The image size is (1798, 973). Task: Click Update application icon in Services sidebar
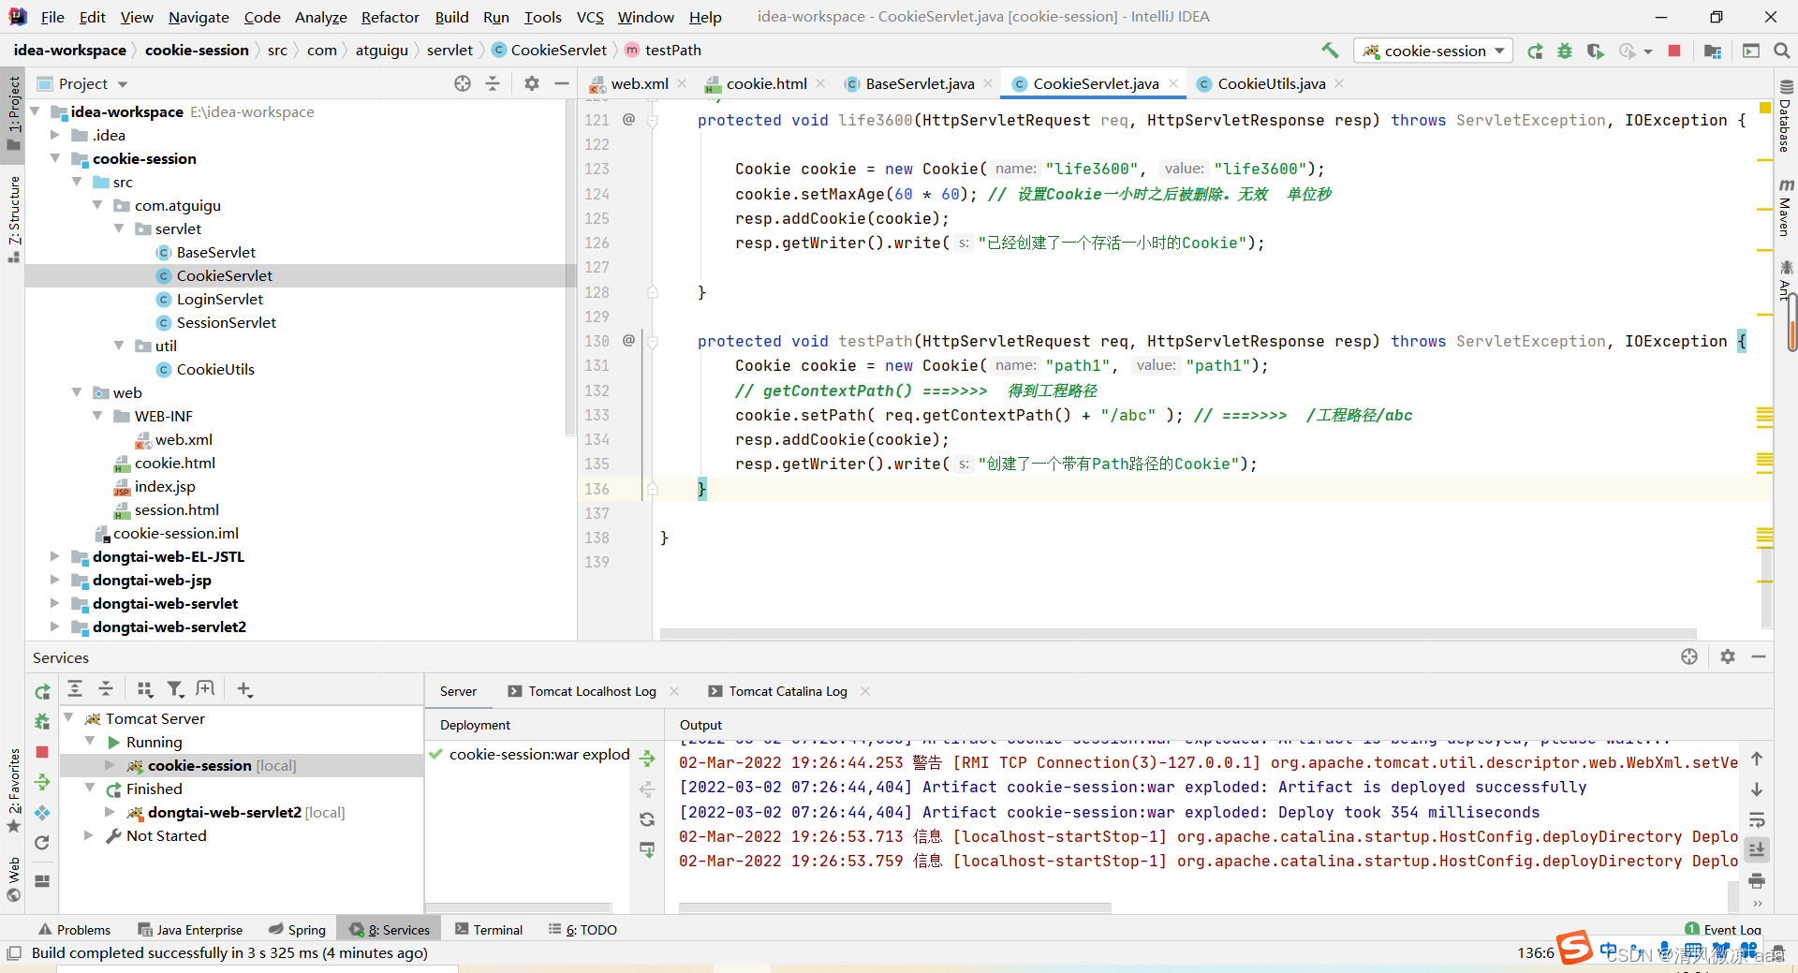pyautogui.click(x=42, y=812)
